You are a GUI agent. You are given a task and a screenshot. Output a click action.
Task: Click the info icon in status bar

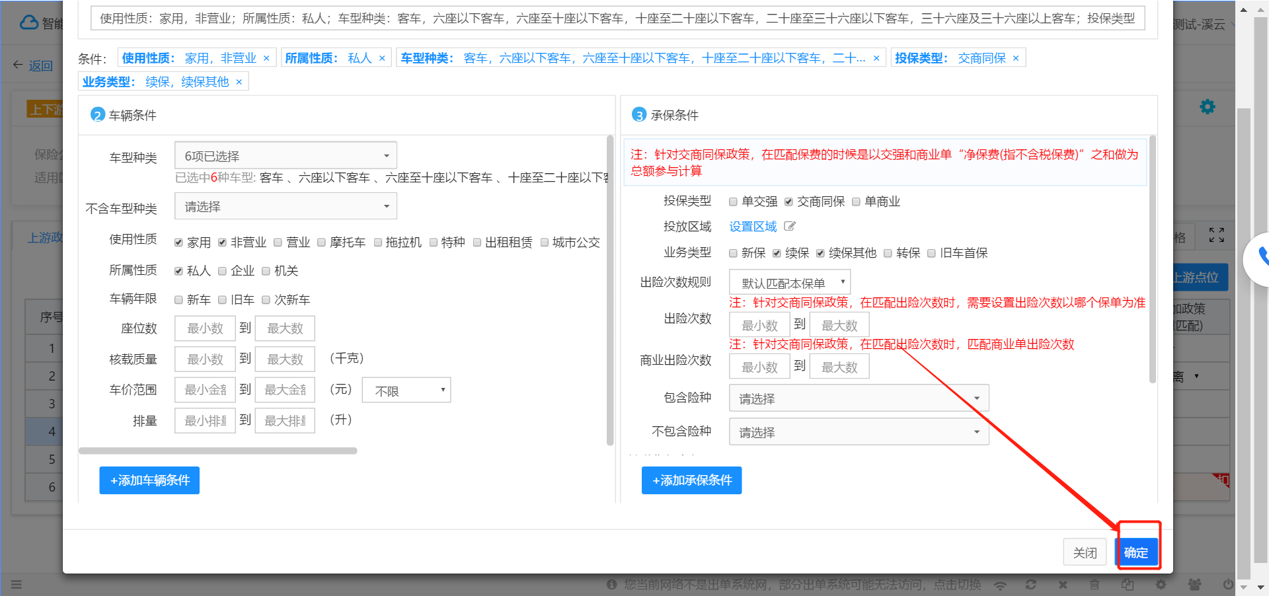[x=612, y=585]
